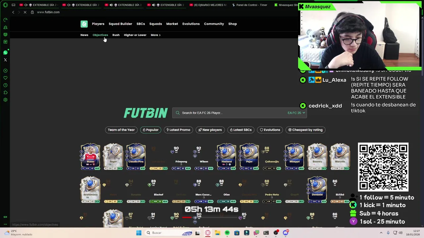The width and height of the screenshot is (424, 238).
Task: Open the Dembélé 97 player card
Action: point(317,190)
